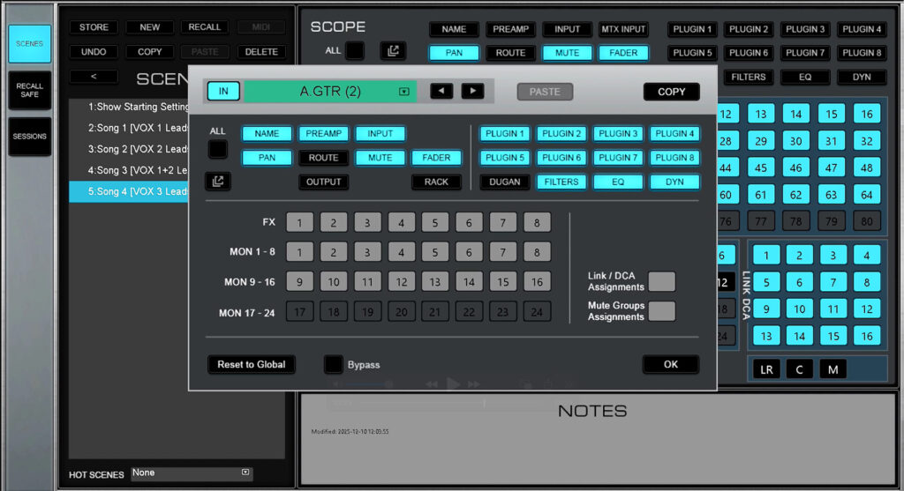Select scene 5:Song 4 [VOX 3 Lead]
904x491 pixels.
click(x=129, y=191)
